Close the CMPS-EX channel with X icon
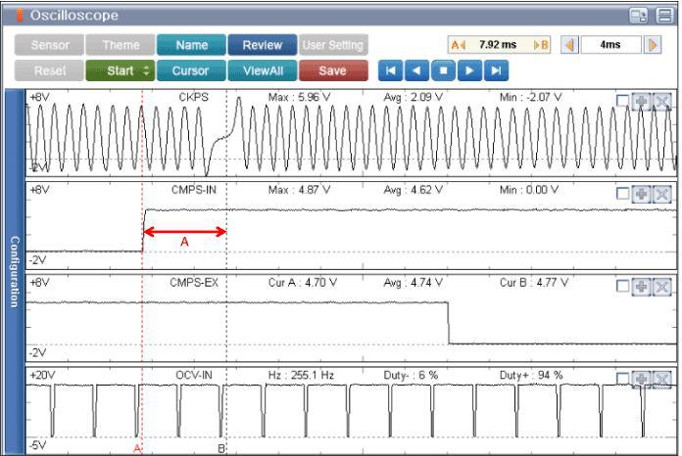The width and height of the screenshot is (682, 456). [x=662, y=287]
